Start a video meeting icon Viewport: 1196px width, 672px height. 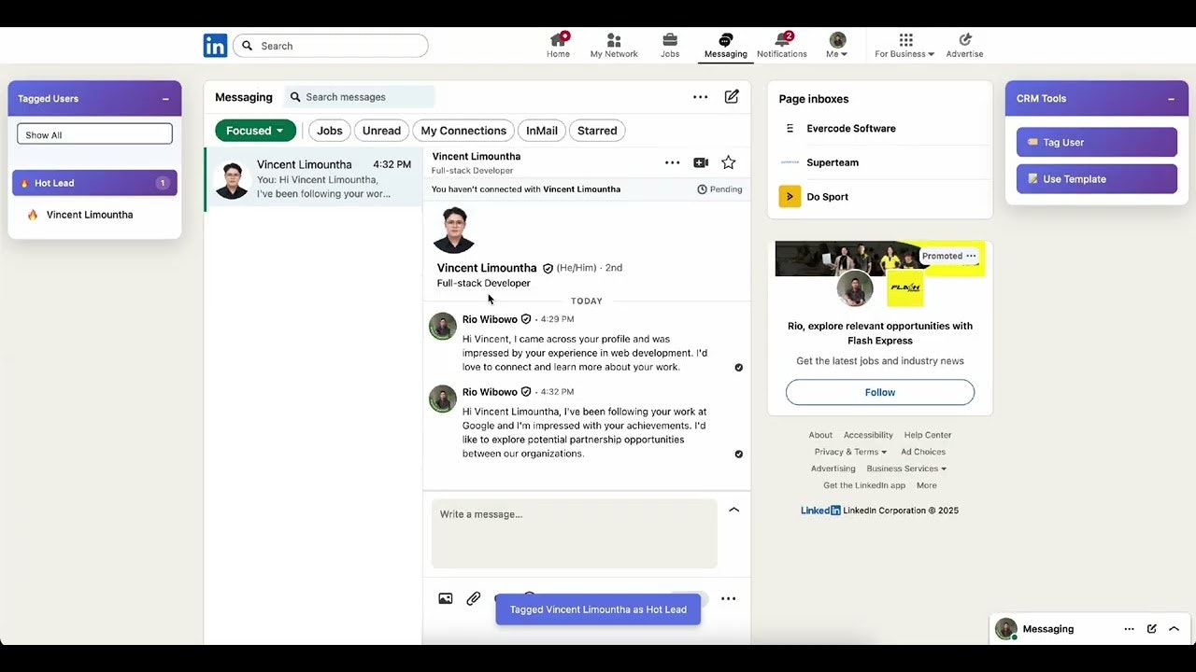[x=701, y=162]
